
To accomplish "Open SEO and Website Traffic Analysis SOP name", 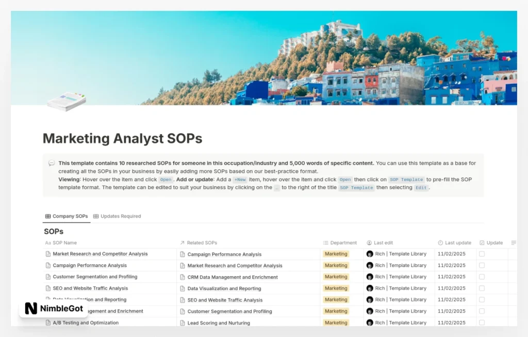I will tap(90, 288).
